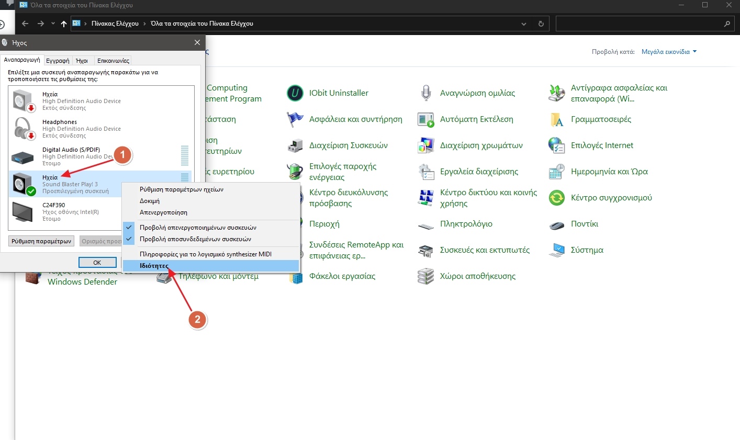Open the Date and Time icon
Image resolution: width=740 pixels, height=440 pixels.
557,172
